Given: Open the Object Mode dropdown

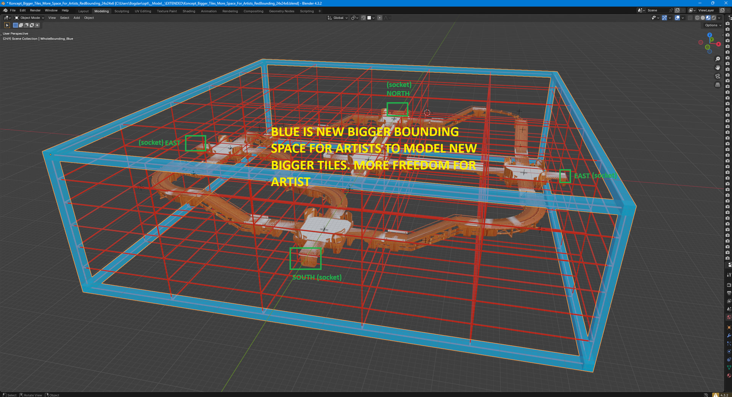Looking at the screenshot, I should pos(30,18).
